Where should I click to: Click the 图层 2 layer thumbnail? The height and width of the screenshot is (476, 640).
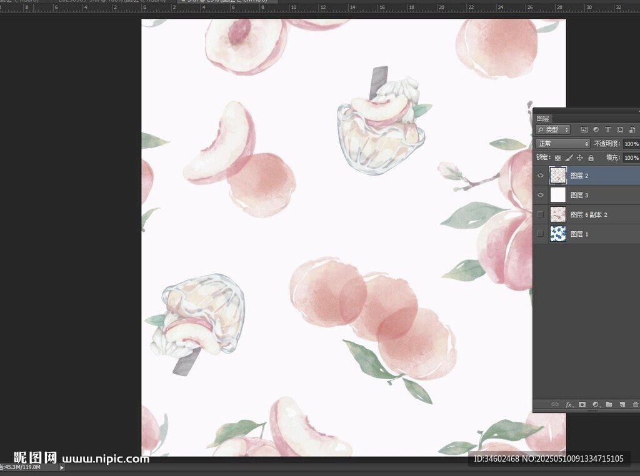pyautogui.click(x=558, y=176)
